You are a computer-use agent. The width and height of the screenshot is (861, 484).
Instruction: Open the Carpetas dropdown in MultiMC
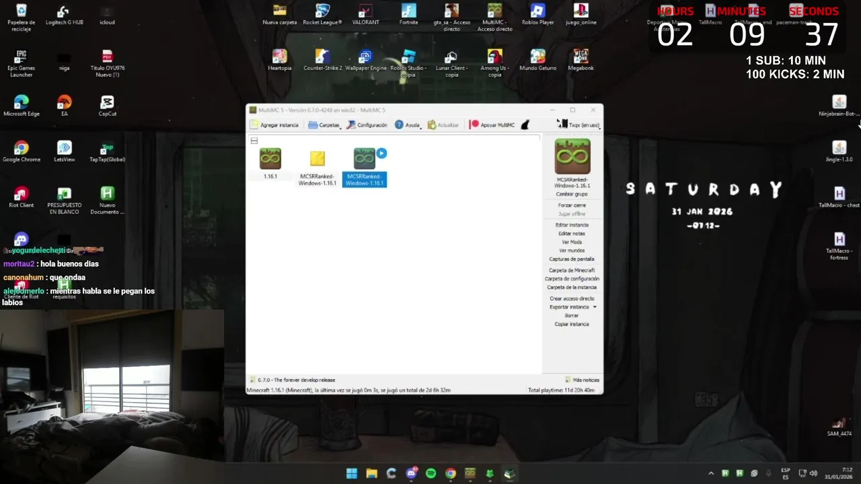(x=325, y=125)
